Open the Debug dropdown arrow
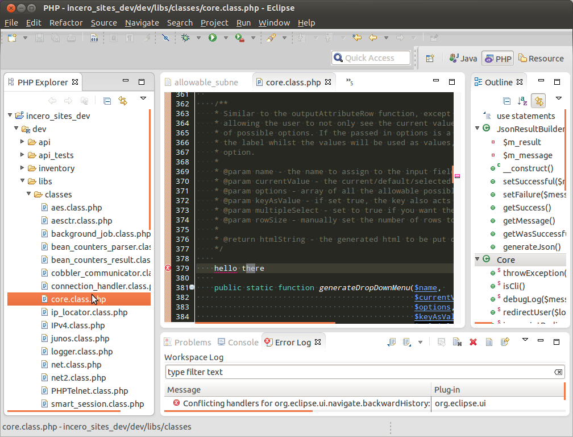Screen dimensions: 573x437 coord(198,38)
